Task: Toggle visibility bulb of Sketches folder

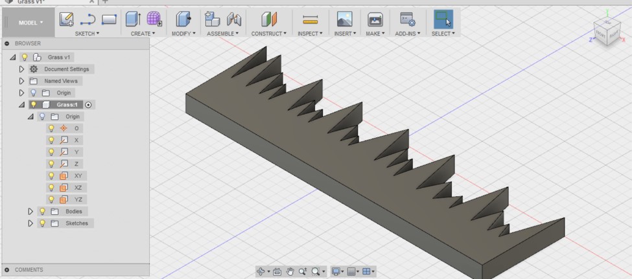Action: [x=42, y=223]
